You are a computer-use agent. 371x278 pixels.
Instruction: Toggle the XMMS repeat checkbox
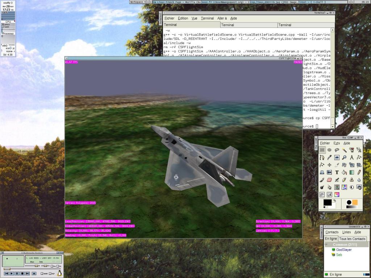tap(50, 273)
